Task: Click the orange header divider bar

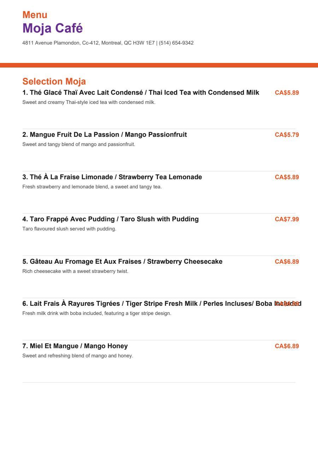Action: pos(159,65)
